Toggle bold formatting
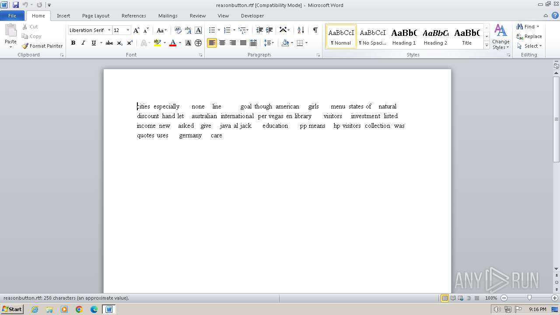 click(73, 43)
